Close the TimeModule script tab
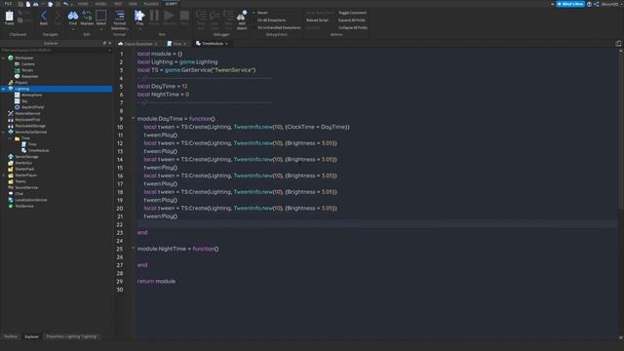The height and width of the screenshot is (351, 624). pyautogui.click(x=226, y=43)
